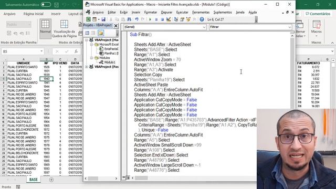Image resolution: width=336 pixels, height=189 pixels.
Task: Open the Excel Name Box dropdown arrow
Action: tap(41, 51)
